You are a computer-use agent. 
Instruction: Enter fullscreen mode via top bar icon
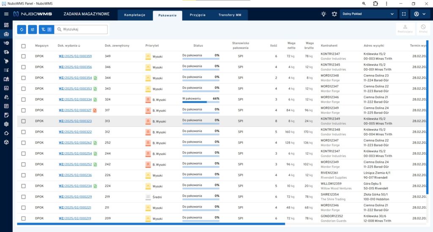point(404,14)
